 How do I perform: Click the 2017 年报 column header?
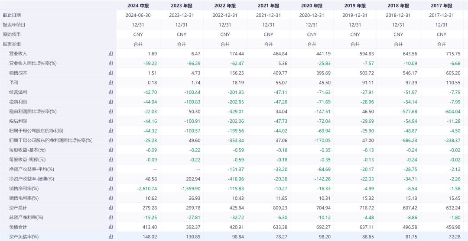[442, 6]
